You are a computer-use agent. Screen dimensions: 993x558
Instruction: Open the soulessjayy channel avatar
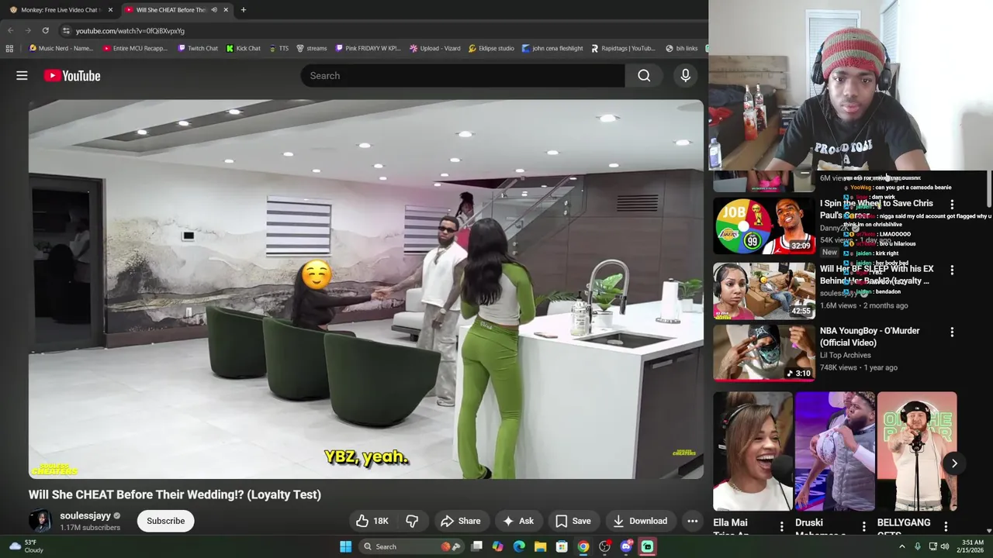pos(40,521)
